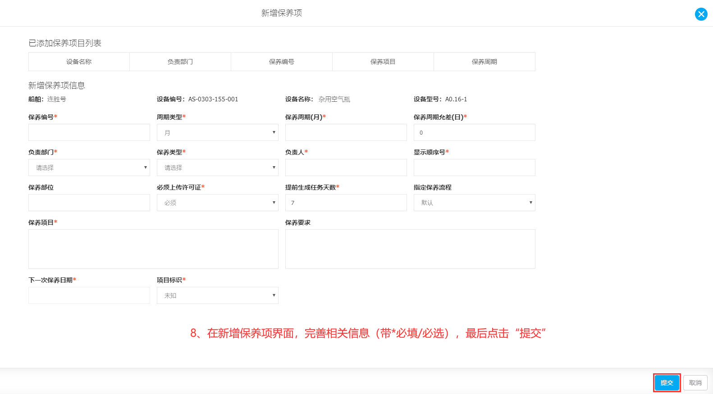Click the 提前生成任务天数 field showing 7
Screen dimensions: 713x394
346,203
